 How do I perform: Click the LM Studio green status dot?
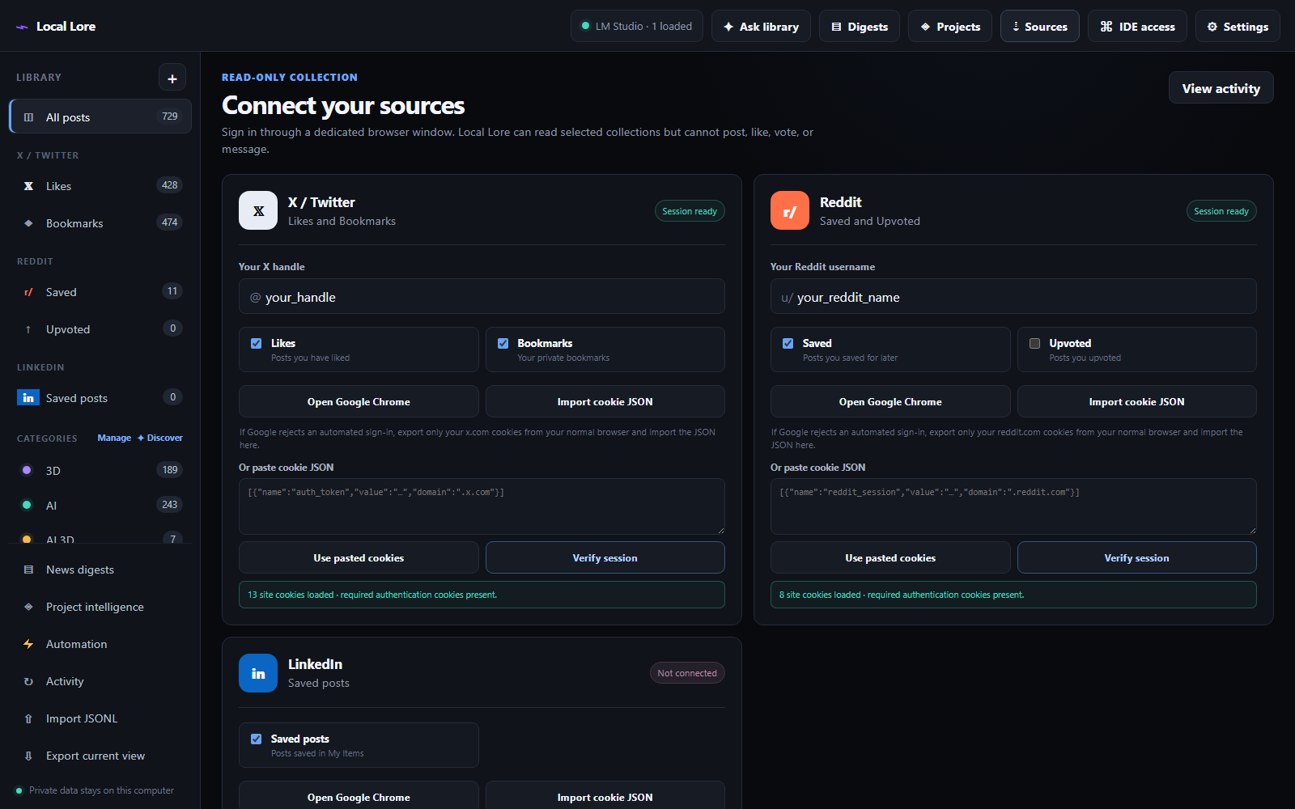click(x=585, y=26)
